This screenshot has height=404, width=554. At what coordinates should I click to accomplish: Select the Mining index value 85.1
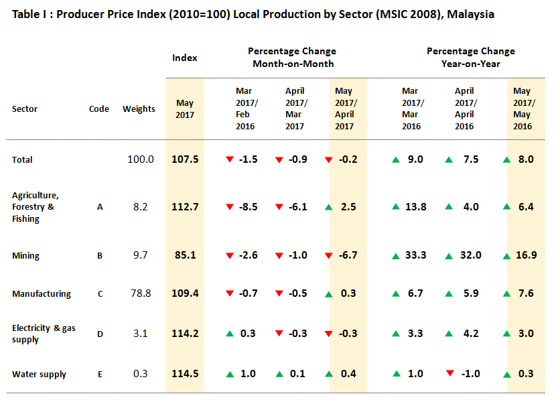click(x=185, y=255)
